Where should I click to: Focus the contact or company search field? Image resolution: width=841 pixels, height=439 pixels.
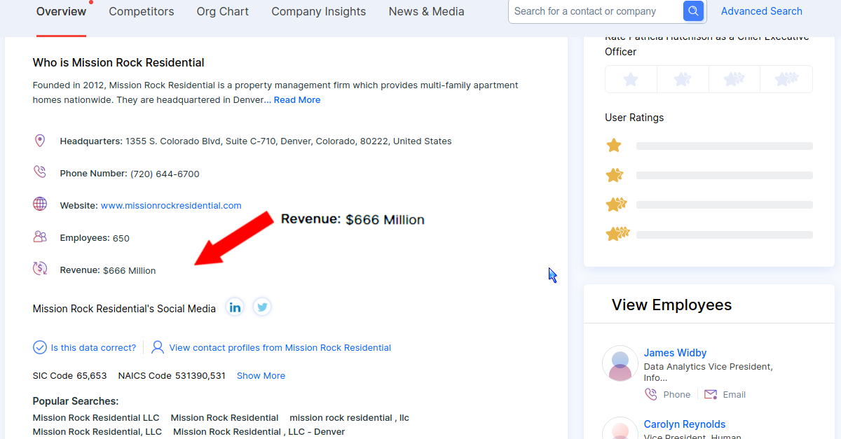click(594, 11)
